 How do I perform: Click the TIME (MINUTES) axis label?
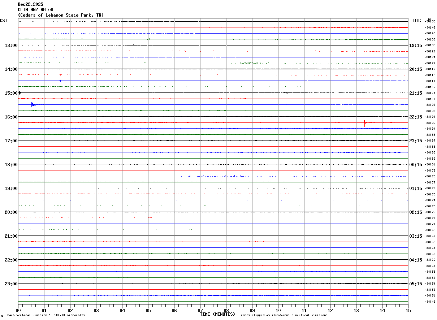point(217,314)
